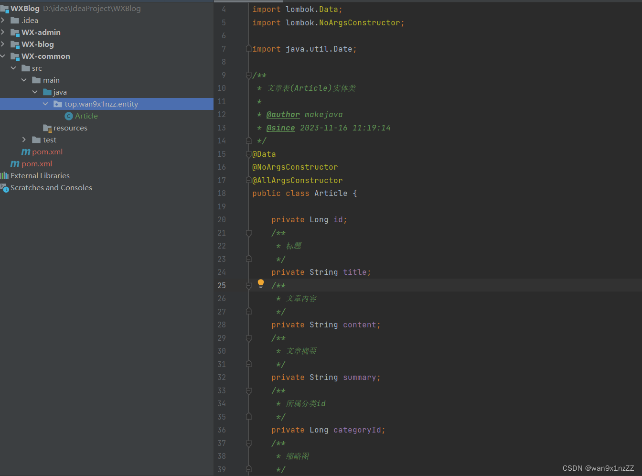
Task: Select the Article class icon
Action: 68,116
